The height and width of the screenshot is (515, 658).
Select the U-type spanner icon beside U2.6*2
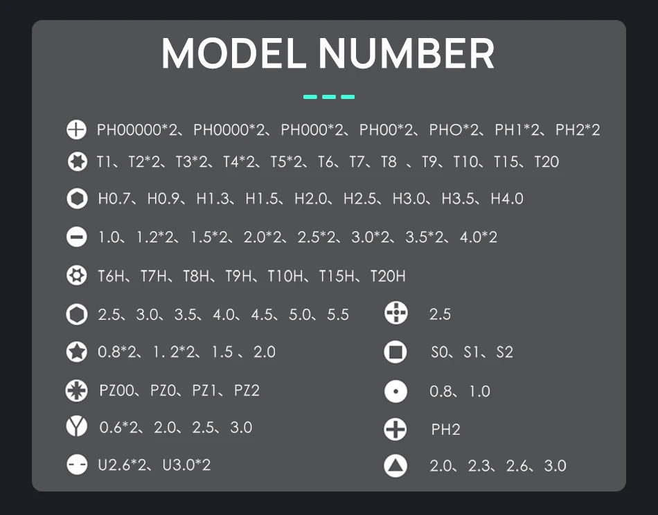point(77,464)
